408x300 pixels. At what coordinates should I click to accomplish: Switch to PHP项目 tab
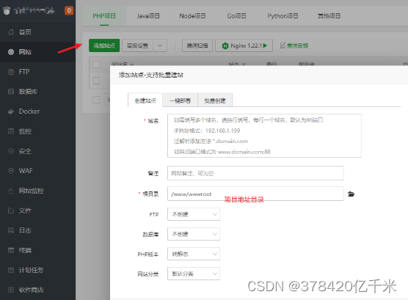pyautogui.click(x=104, y=16)
